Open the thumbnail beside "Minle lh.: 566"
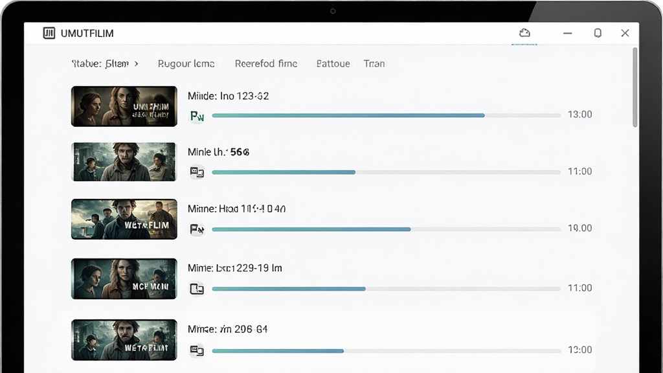Viewport: 663px width, 373px height. coord(124,162)
